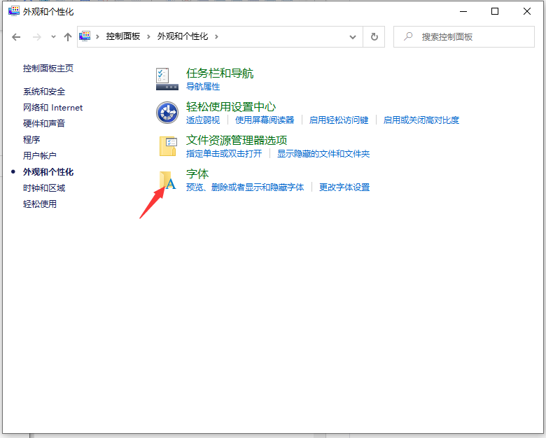The width and height of the screenshot is (546, 438).
Task: Open 硬件和声音 in the sidebar
Action: pos(44,124)
